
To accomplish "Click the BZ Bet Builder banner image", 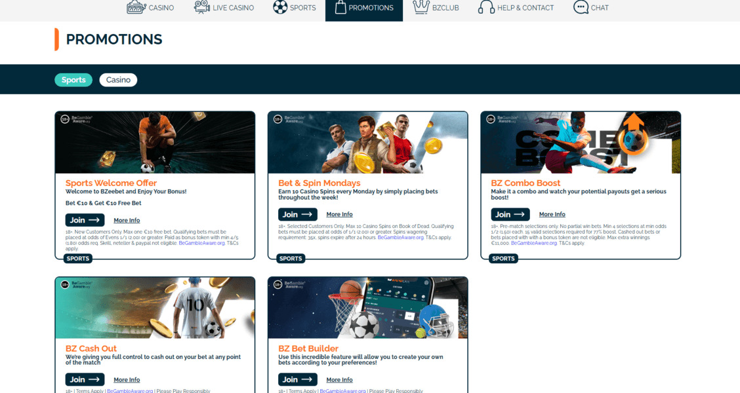I will click(x=367, y=309).
